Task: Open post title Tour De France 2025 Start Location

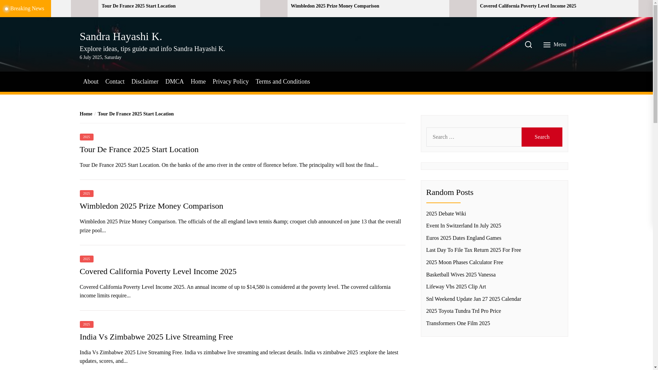Action: point(139,149)
